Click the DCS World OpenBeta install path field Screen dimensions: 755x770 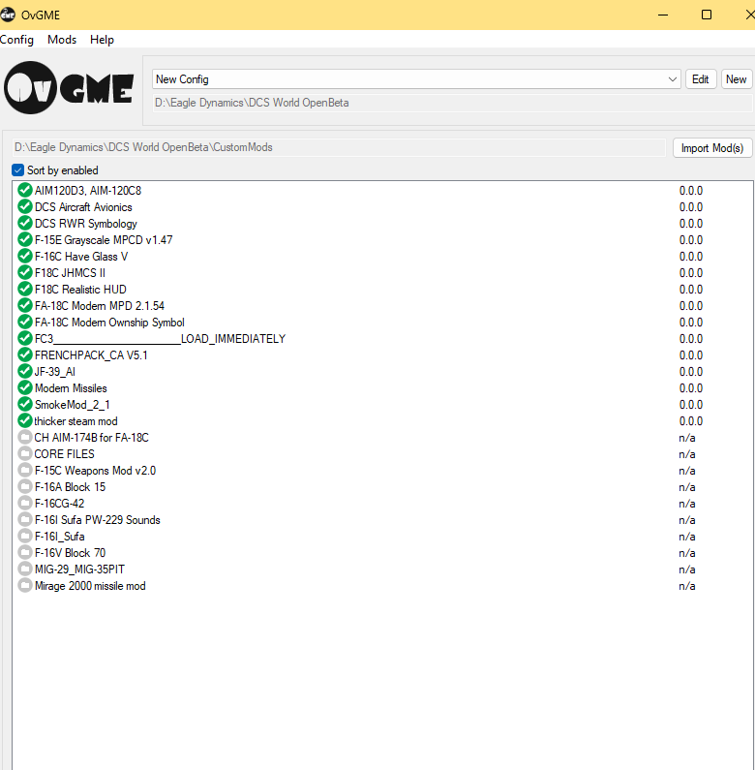(x=452, y=103)
